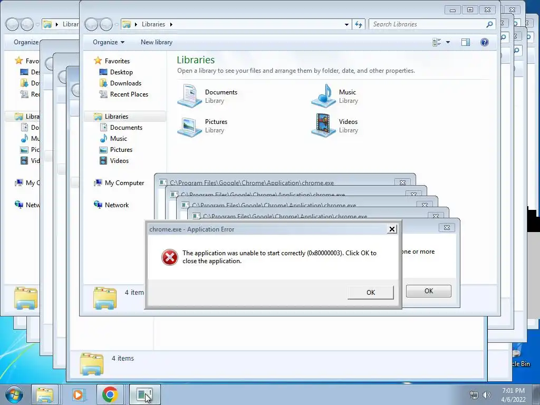
Task: Open the view options dropdown arrow
Action: pos(448,42)
